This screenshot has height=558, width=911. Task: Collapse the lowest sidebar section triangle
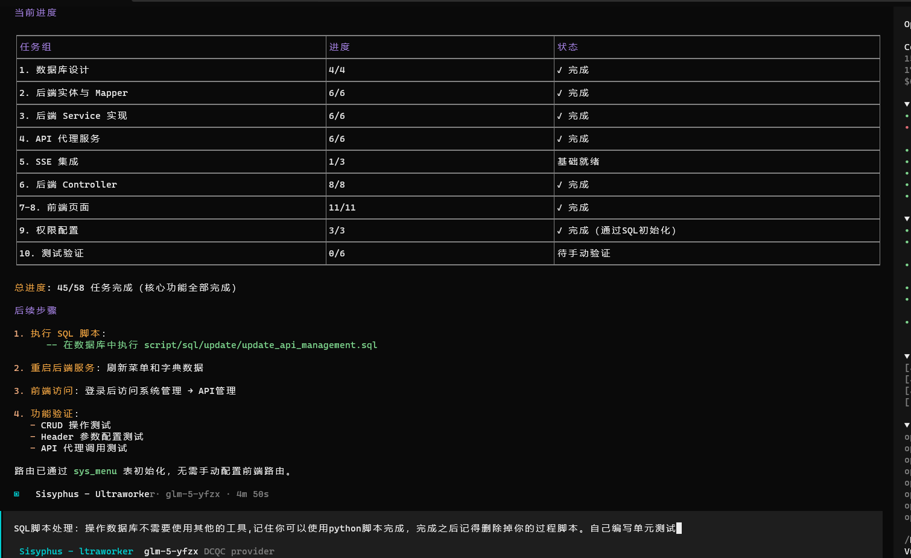(907, 425)
